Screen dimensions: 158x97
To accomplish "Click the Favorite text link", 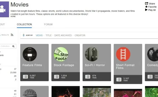I will pyautogui.click(x=152, y=7).
